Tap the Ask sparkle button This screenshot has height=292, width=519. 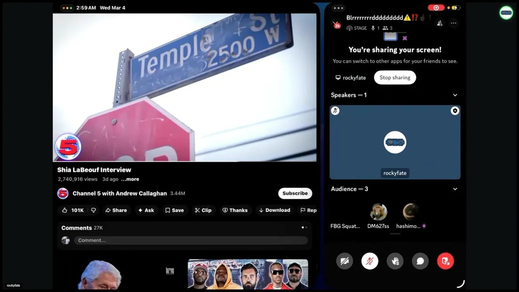click(x=146, y=210)
